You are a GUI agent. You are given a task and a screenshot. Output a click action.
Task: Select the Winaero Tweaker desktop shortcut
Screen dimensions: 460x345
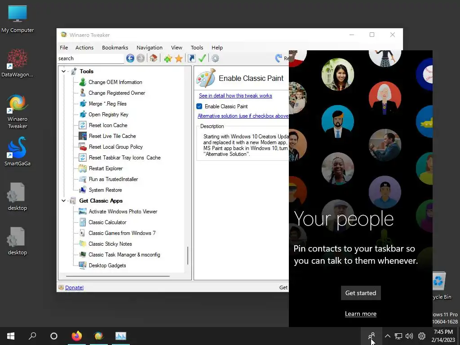18,111
